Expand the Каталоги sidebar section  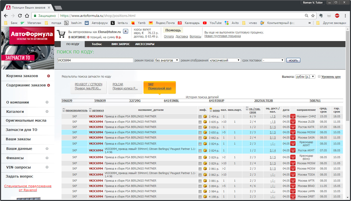47,112
